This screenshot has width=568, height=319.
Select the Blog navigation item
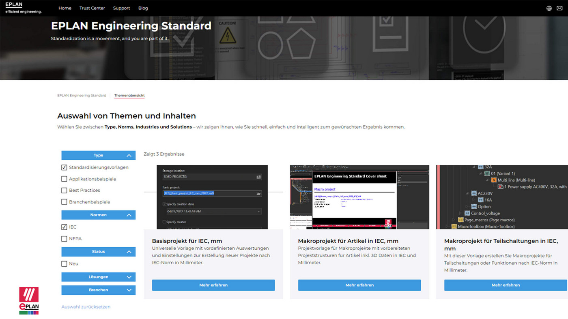(143, 8)
